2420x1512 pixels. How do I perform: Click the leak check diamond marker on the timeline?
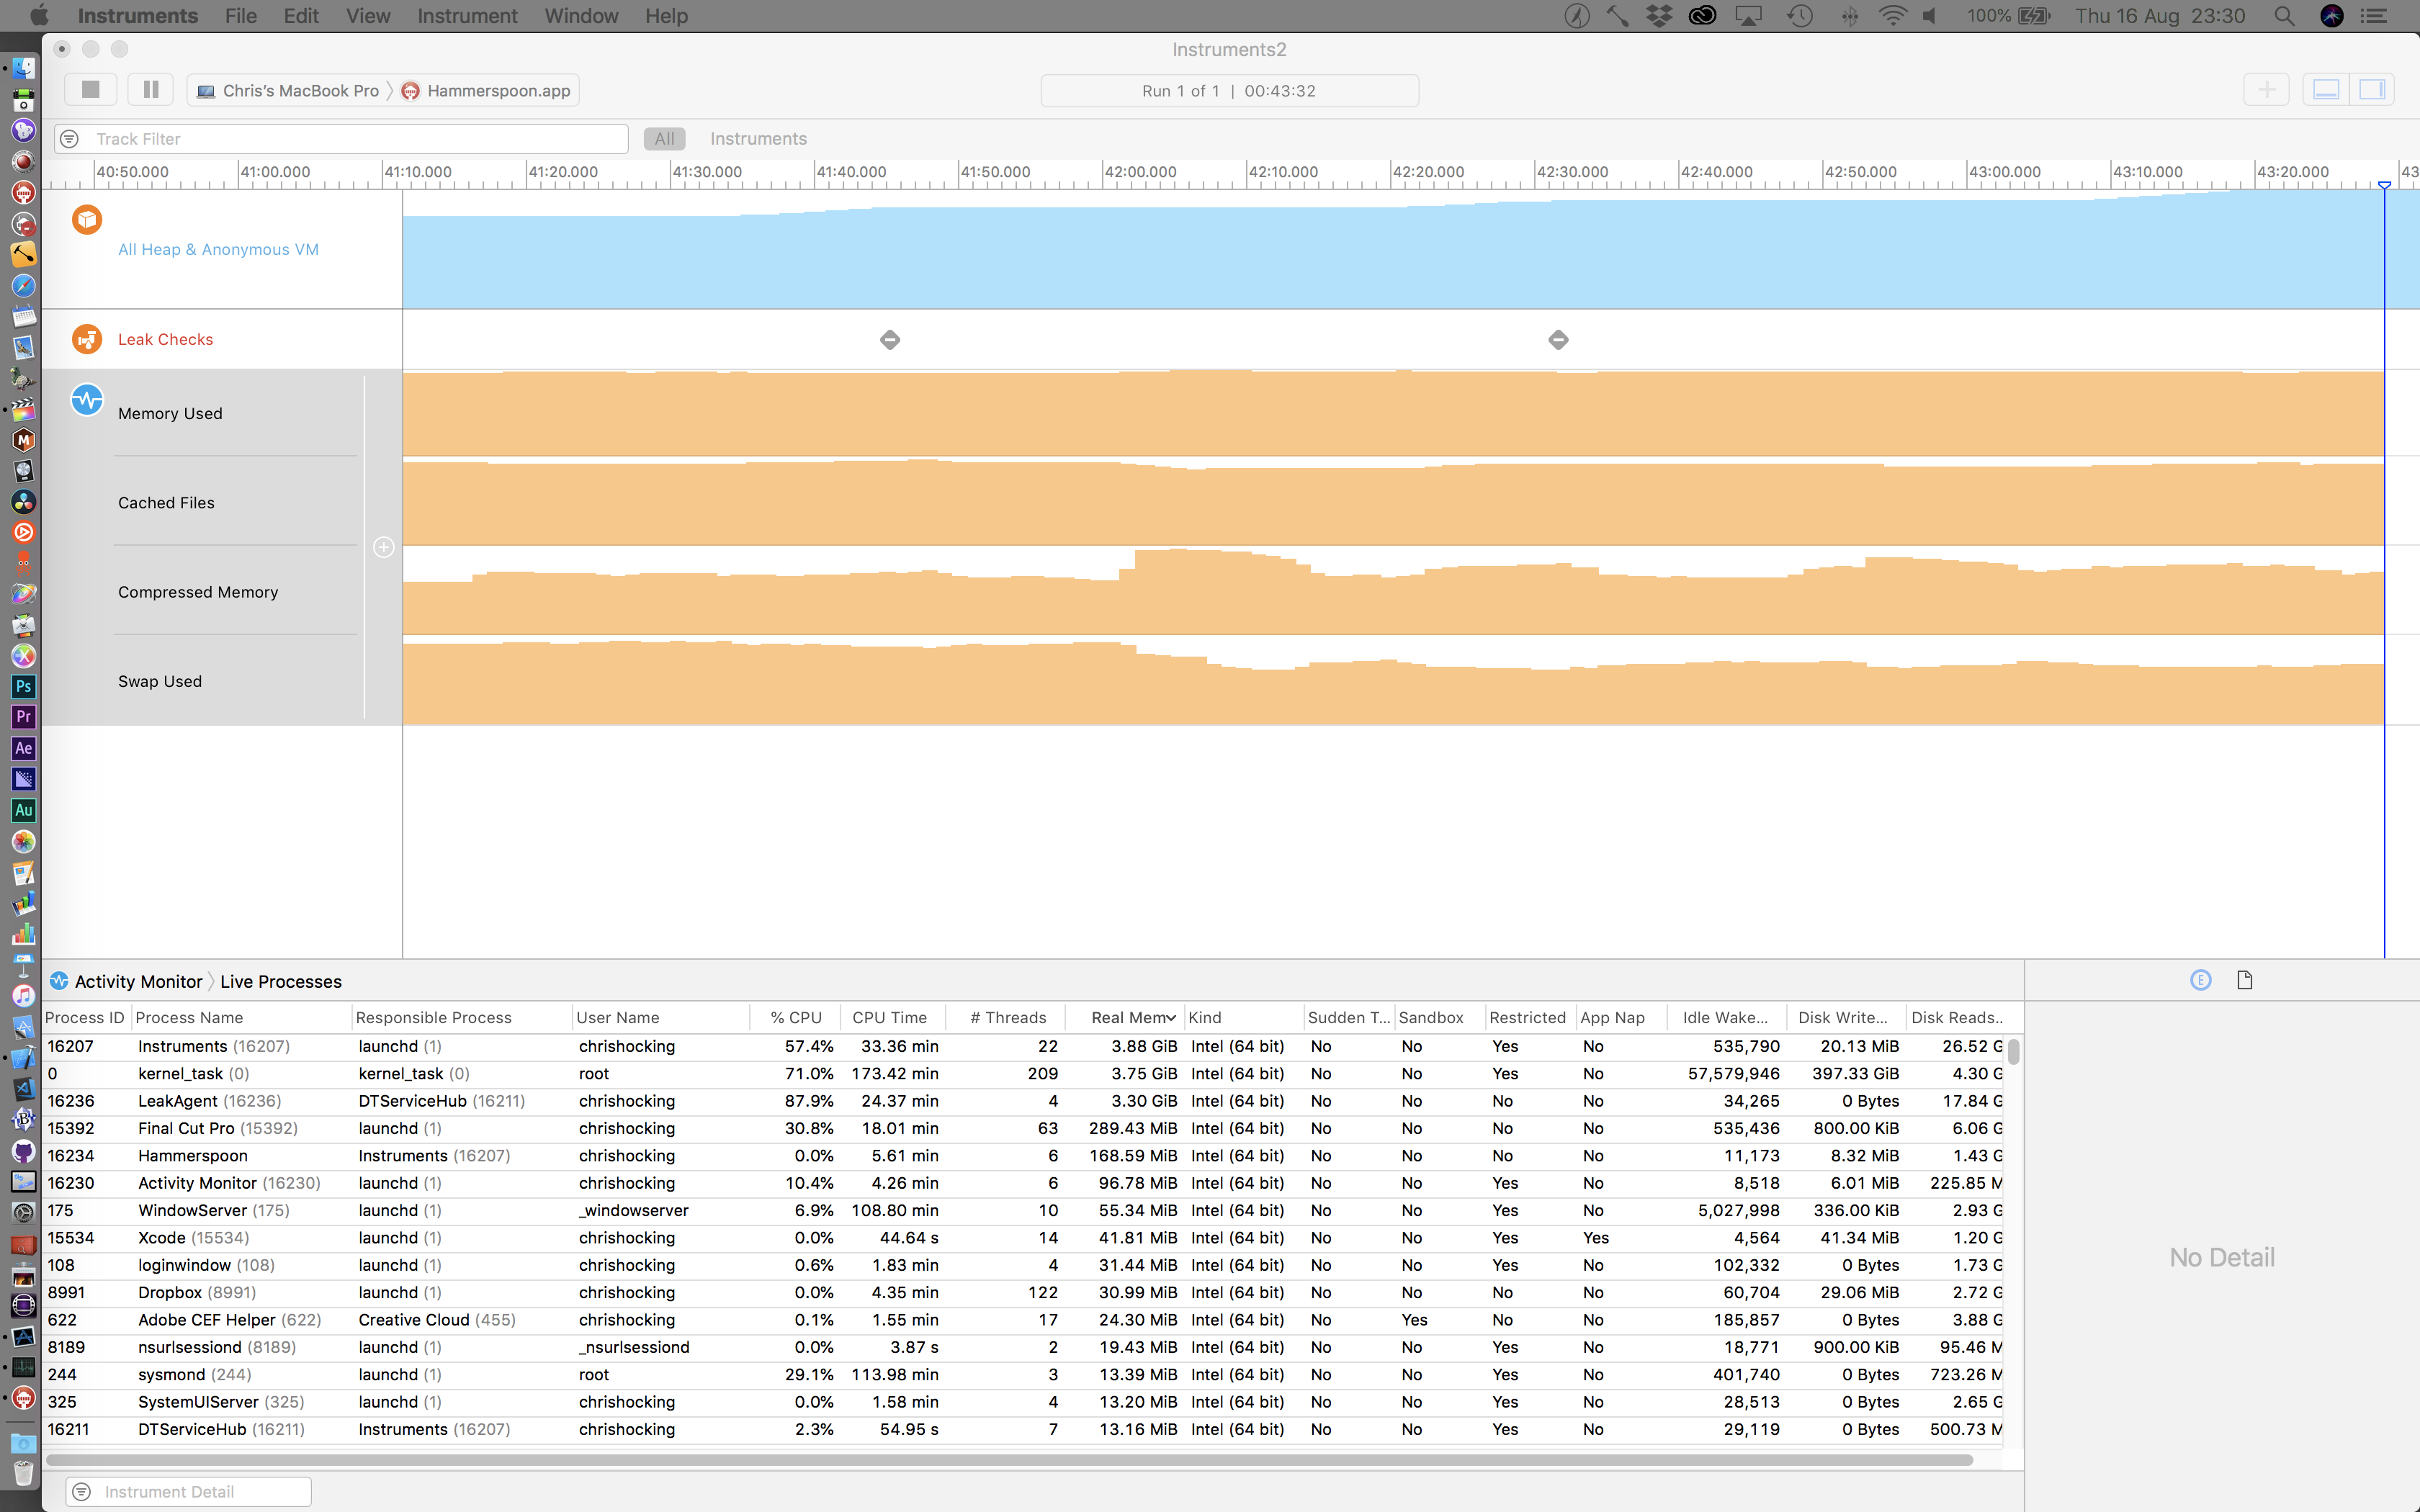[x=889, y=339]
